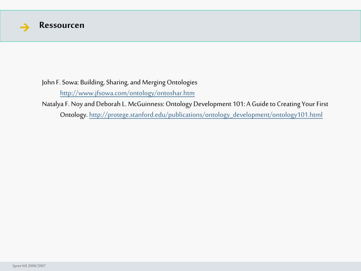Click the line 'John F. Sowa: Building, Sharing, and Merging Ontologies'

point(120,82)
